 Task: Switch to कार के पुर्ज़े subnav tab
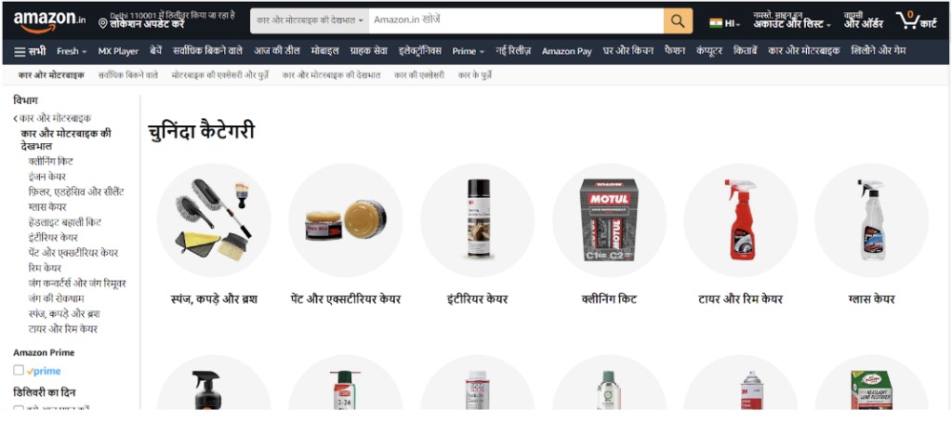click(x=475, y=75)
